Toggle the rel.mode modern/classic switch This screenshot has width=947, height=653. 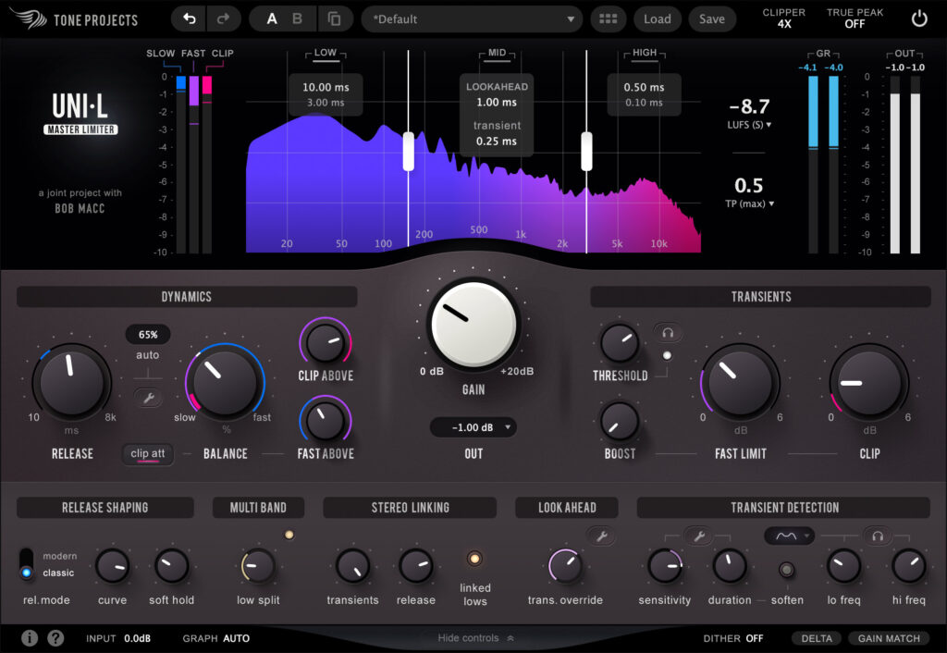click(26, 564)
